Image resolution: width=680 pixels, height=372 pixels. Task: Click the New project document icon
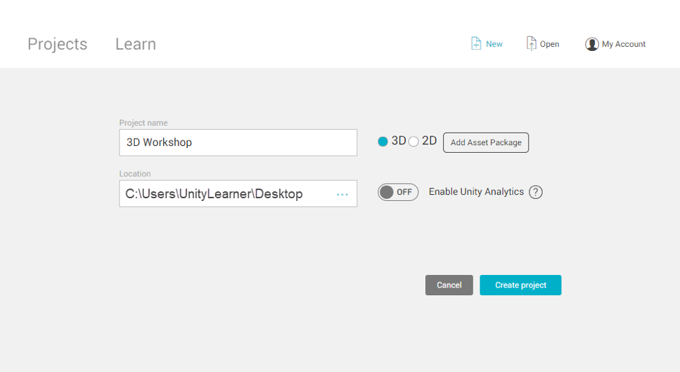476,43
